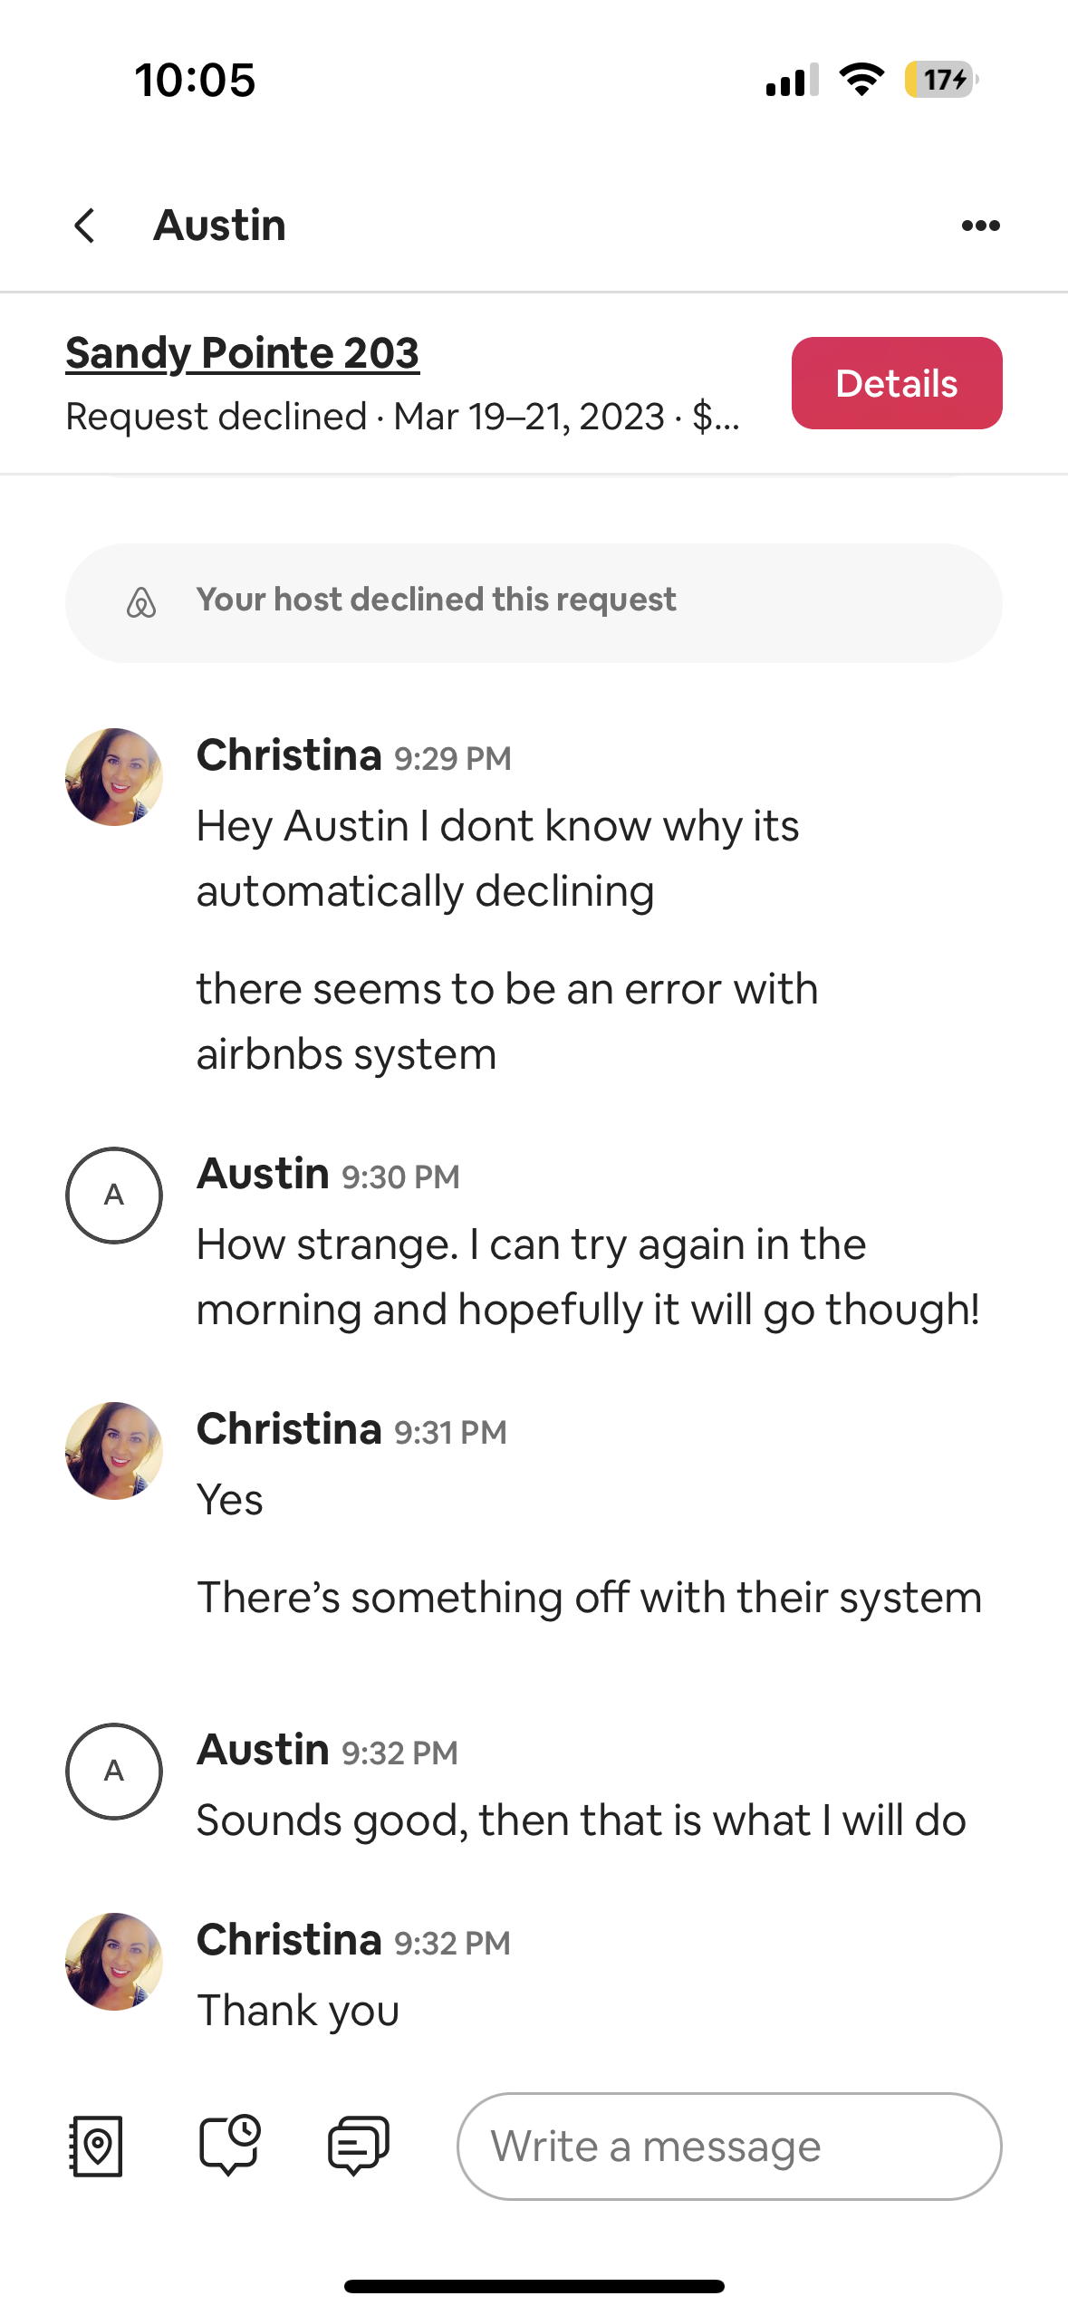Expand the declined request banner
This screenshot has height=2315, width=1068.
[534, 600]
